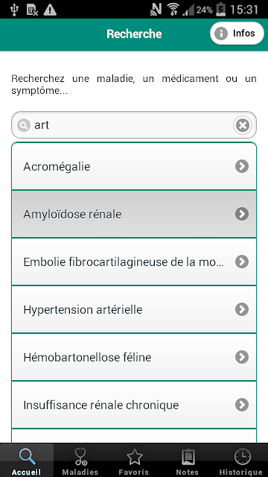Screen dimensions: 268x477
Task: Open the Infos button
Action: [x=237, y=33]
